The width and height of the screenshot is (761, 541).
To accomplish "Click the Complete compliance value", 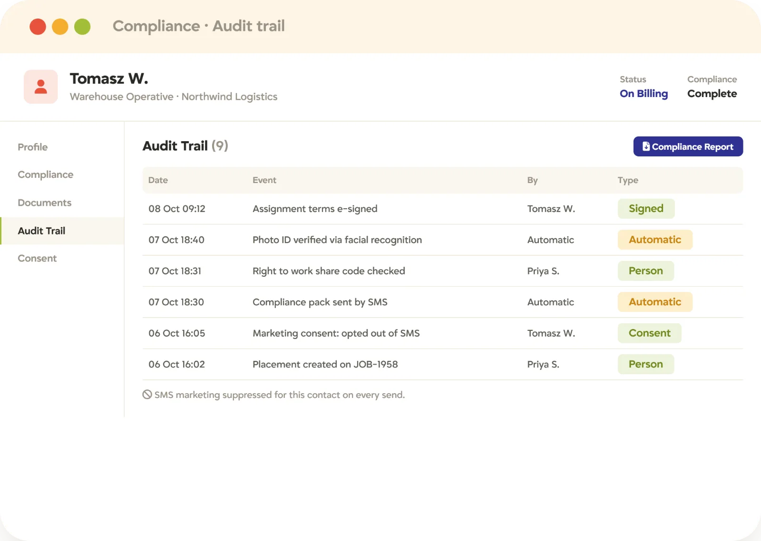I will 712,94.
